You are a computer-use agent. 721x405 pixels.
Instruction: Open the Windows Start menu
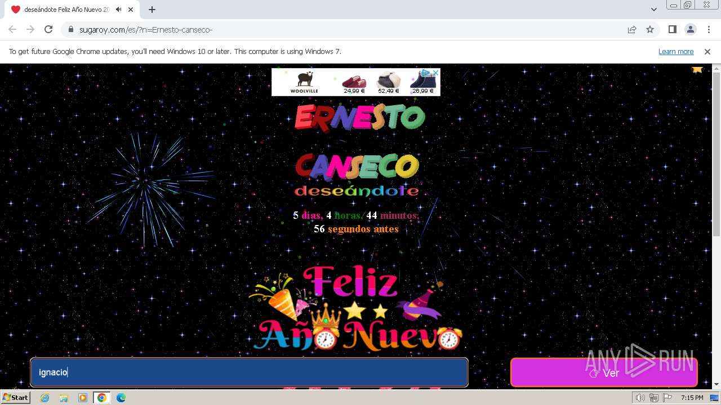15,398
